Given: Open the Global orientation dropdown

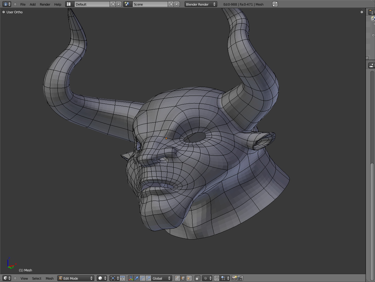Looking at the screenshot, I should pos(162,278).
